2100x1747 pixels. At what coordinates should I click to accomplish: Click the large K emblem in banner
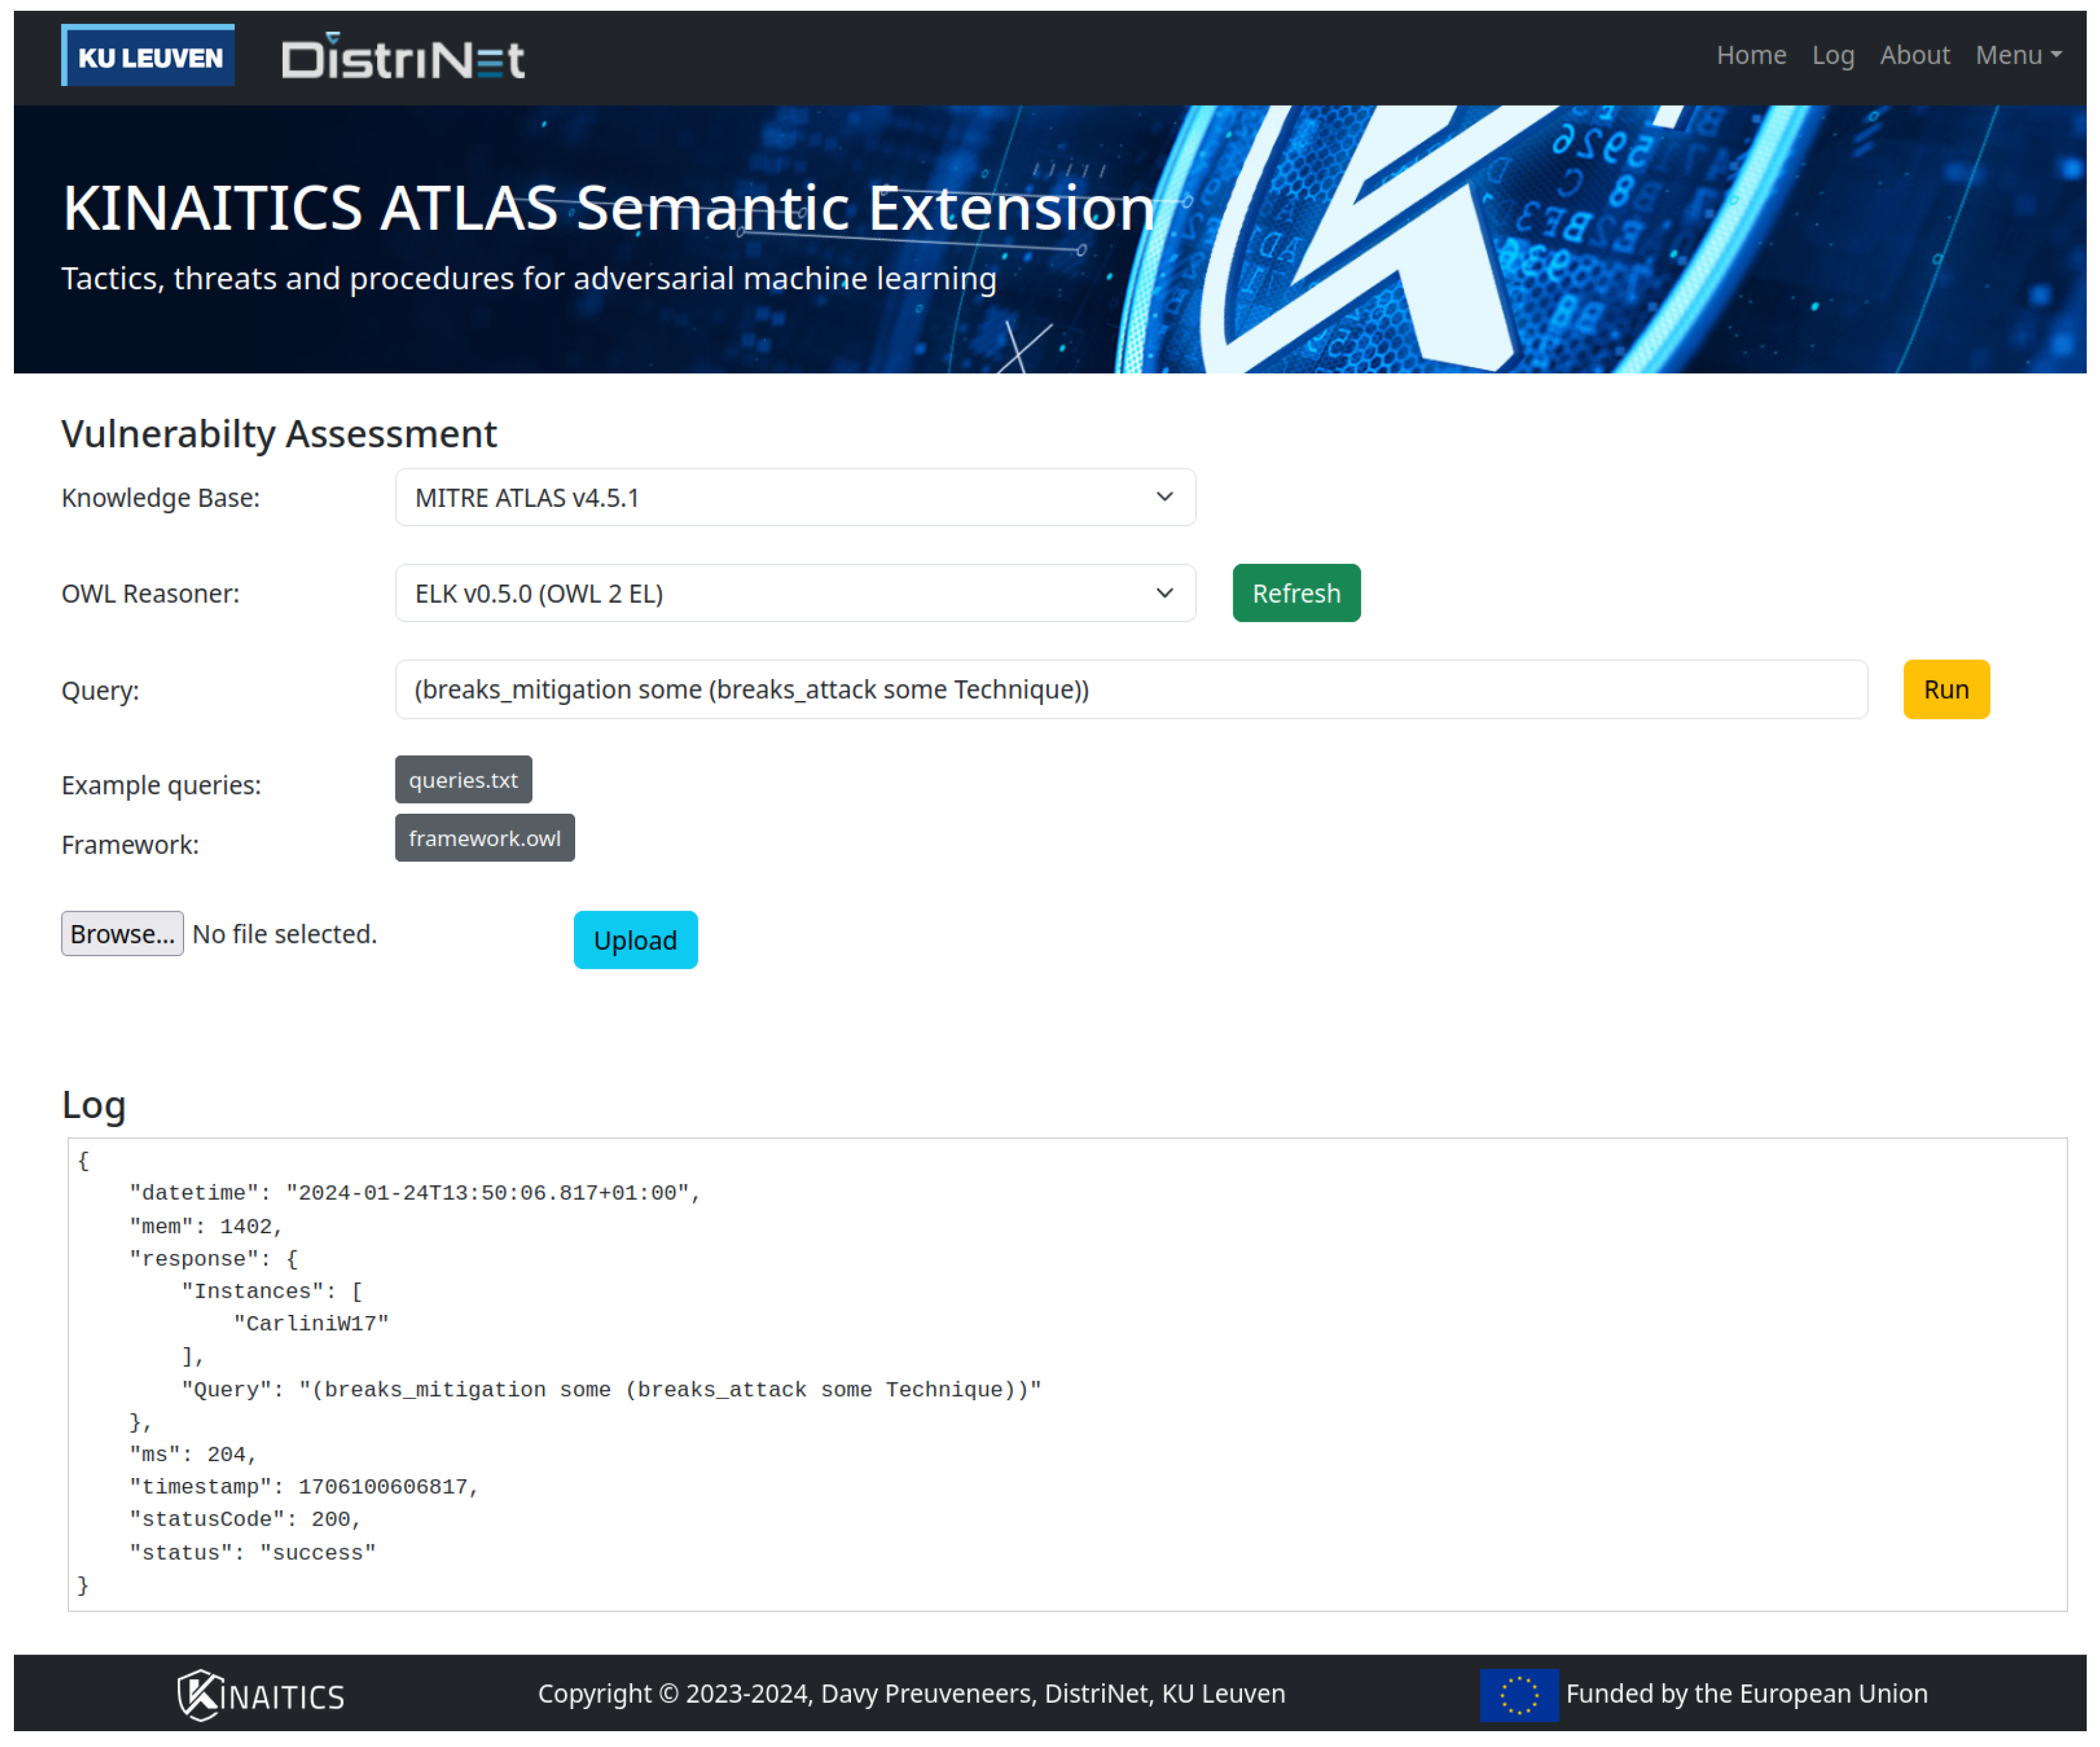click(1420, 240)
